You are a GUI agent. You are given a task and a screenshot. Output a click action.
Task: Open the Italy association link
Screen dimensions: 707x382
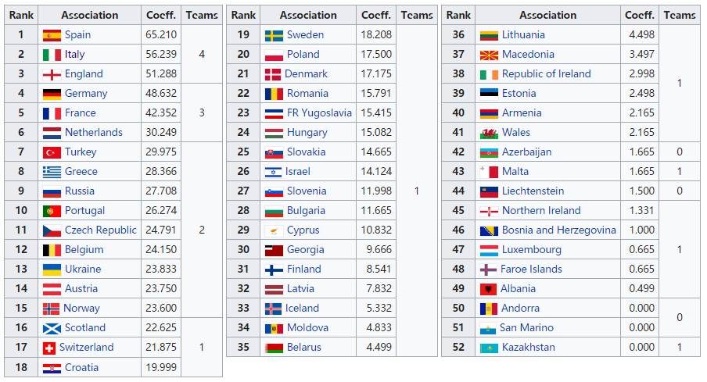pos(75,55)
